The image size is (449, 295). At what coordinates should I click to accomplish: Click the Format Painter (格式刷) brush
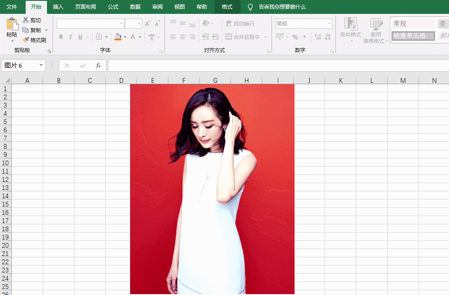26,40
